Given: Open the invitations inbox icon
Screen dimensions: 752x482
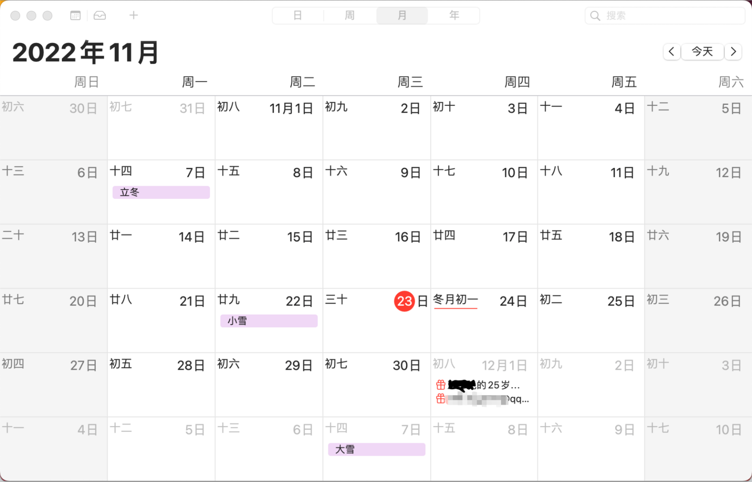Looking at the screenshot, I should [x=100, y=16].
